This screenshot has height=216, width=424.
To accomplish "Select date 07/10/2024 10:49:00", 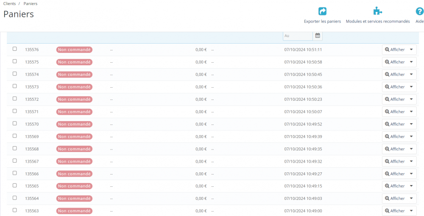I will (303, 211).
